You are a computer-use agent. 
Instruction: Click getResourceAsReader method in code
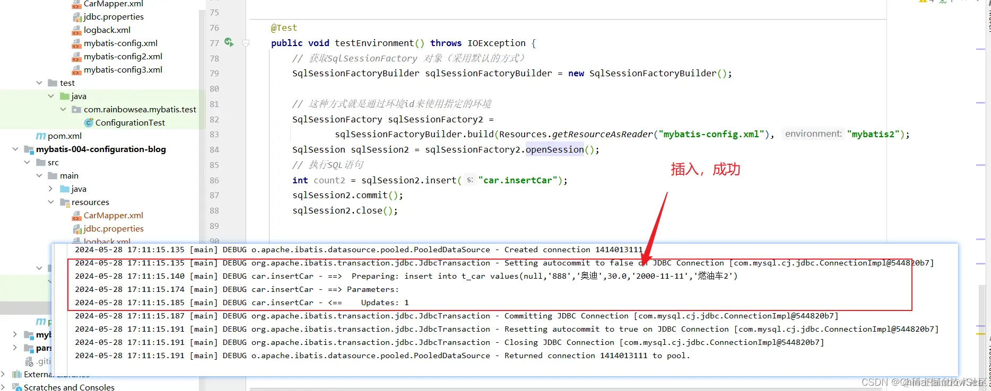click(602, 134)
